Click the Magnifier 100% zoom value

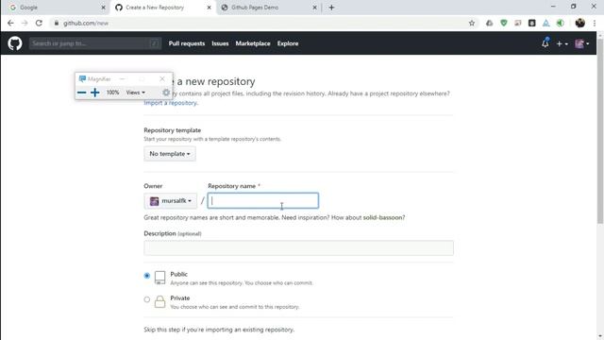click(113, 93)
